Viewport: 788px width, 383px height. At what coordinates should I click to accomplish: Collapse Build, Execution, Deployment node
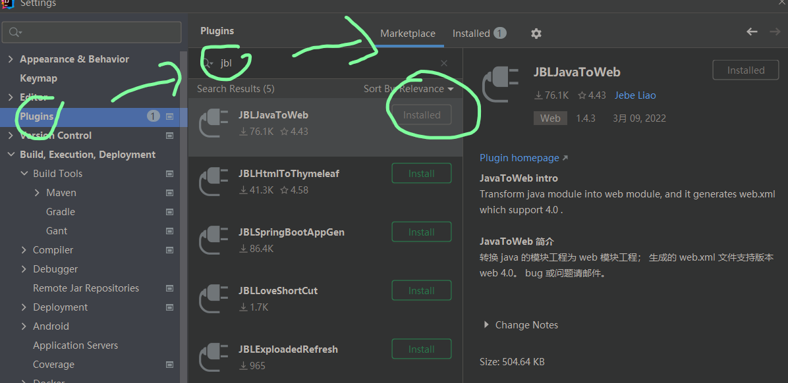[x=11, y=155]
